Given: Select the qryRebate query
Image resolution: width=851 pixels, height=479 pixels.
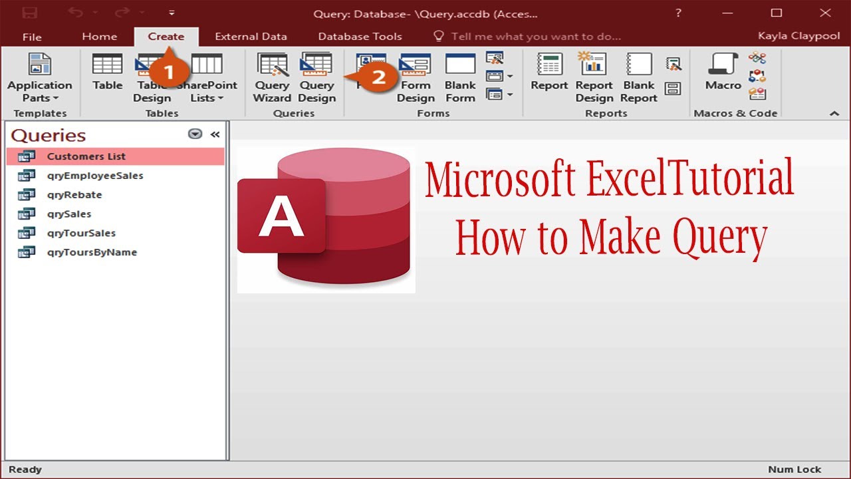Looking at the screenshot, I should click(x=116, y=195).
